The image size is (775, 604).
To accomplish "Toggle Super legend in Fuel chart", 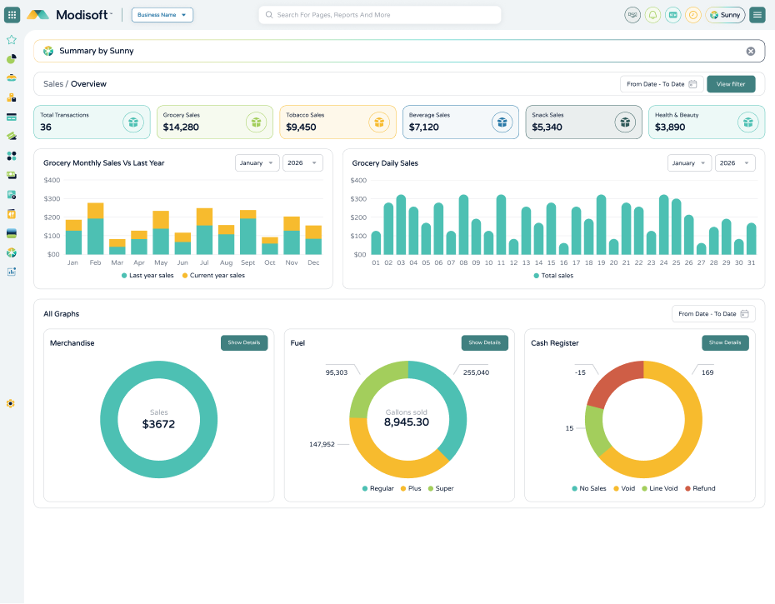I will coord(441,489).
